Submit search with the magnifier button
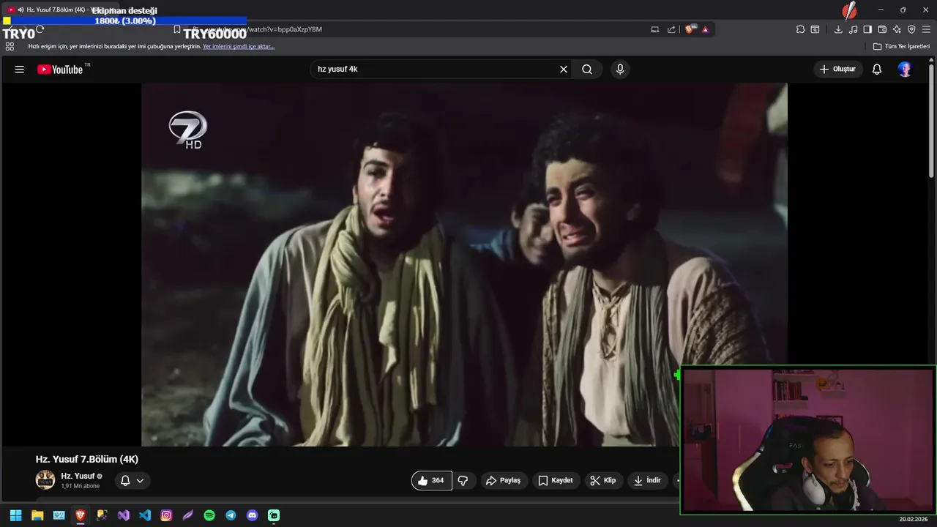This screenshot has width=937, height=527. pyautogui.click(x=587, y=69)
